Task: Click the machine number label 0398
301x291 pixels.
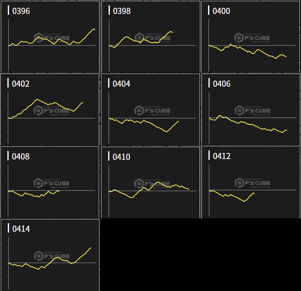Action: pyautogui.click(x=122, y=11)
